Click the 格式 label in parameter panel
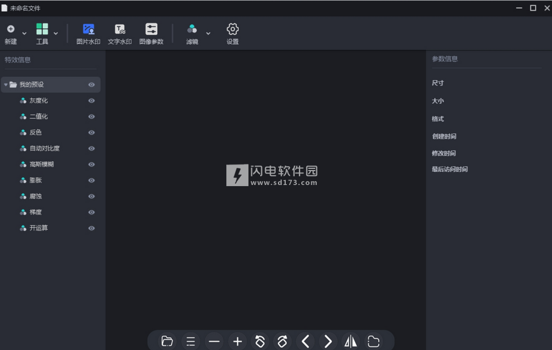Screen dimensions: 552x350 pos(437,119)
